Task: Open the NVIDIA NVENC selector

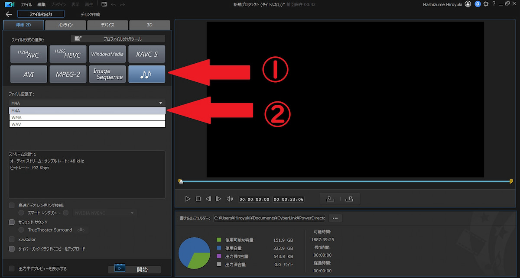Action: pos(104,213)
